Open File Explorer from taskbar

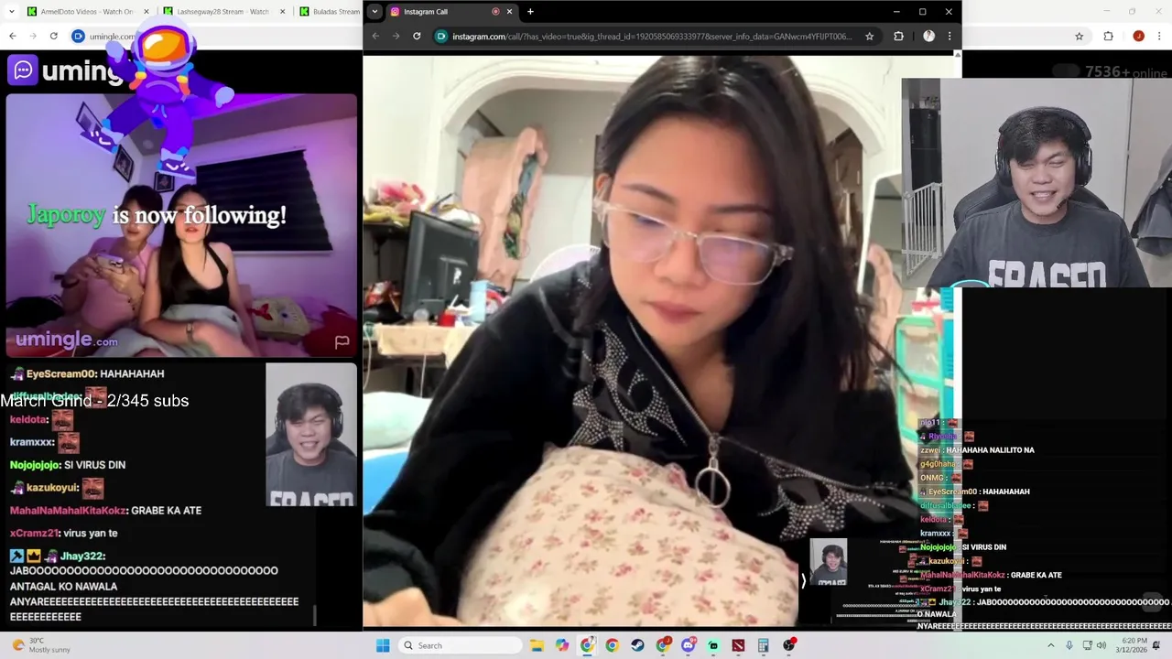click(x=537, y=645)
